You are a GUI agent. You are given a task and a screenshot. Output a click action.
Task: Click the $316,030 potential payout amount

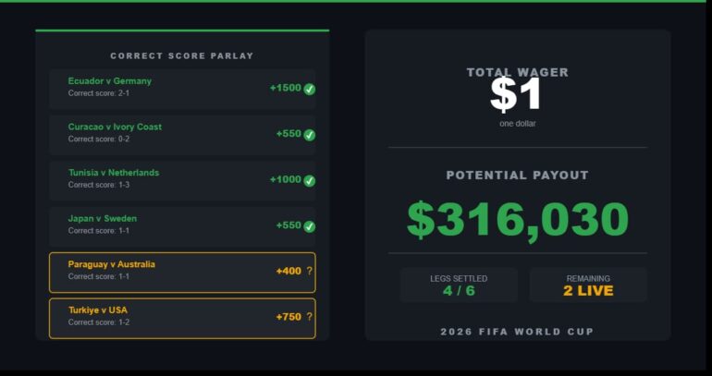pos(518,220)
